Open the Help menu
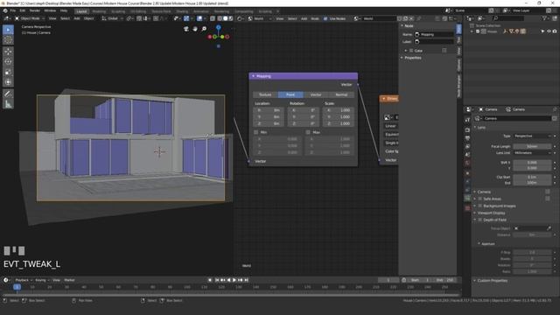560x315 pixels. pyautogui.click(x=64, y=10)
